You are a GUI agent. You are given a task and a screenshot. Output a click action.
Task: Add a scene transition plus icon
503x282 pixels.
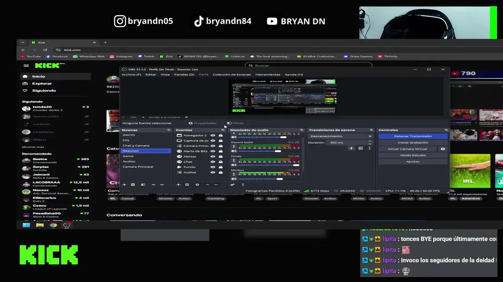(351, 148)
